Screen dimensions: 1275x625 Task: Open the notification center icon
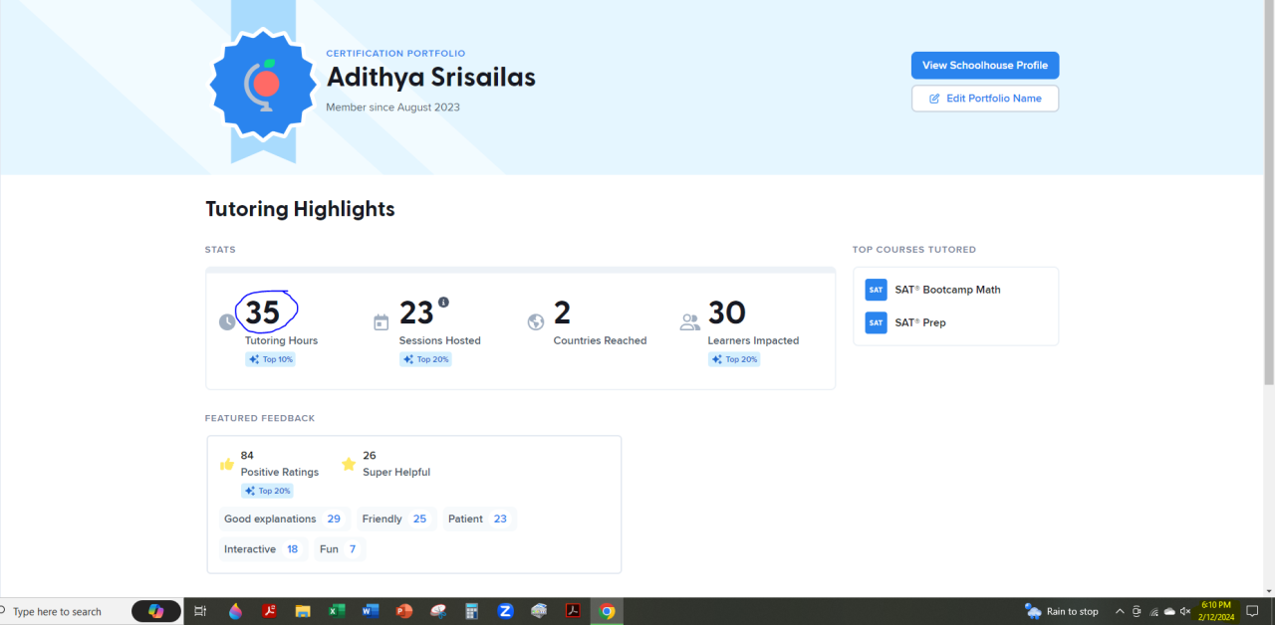pyautogui.click(x=1253, y=611)
